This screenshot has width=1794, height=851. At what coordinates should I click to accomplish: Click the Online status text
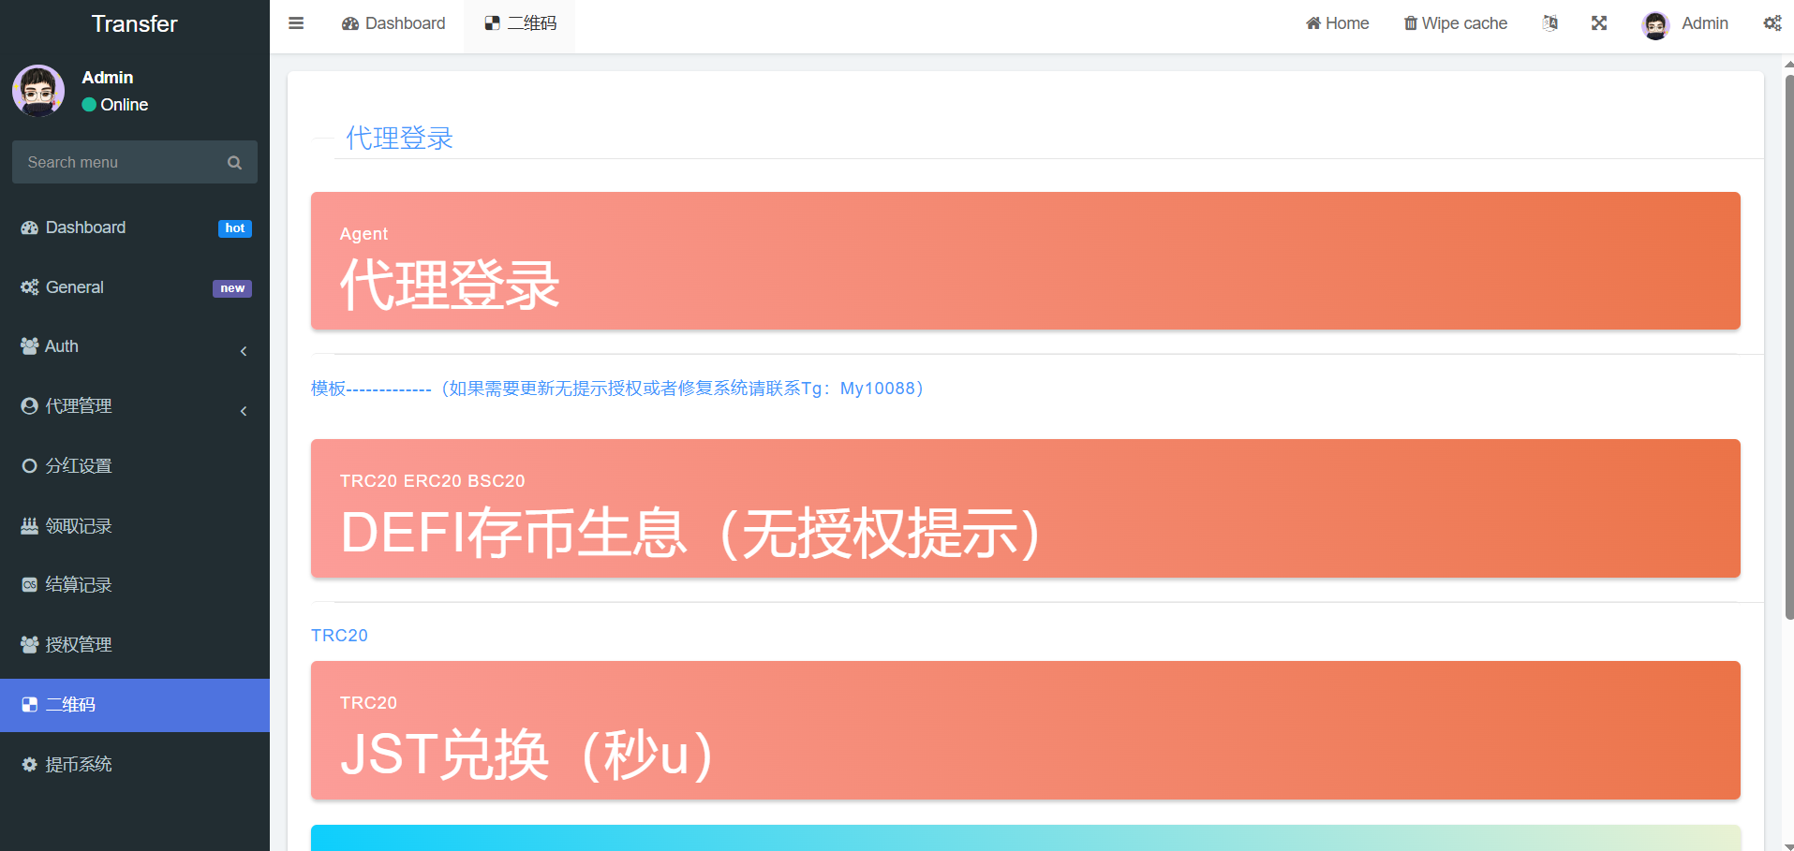click(x=125, y=105)
